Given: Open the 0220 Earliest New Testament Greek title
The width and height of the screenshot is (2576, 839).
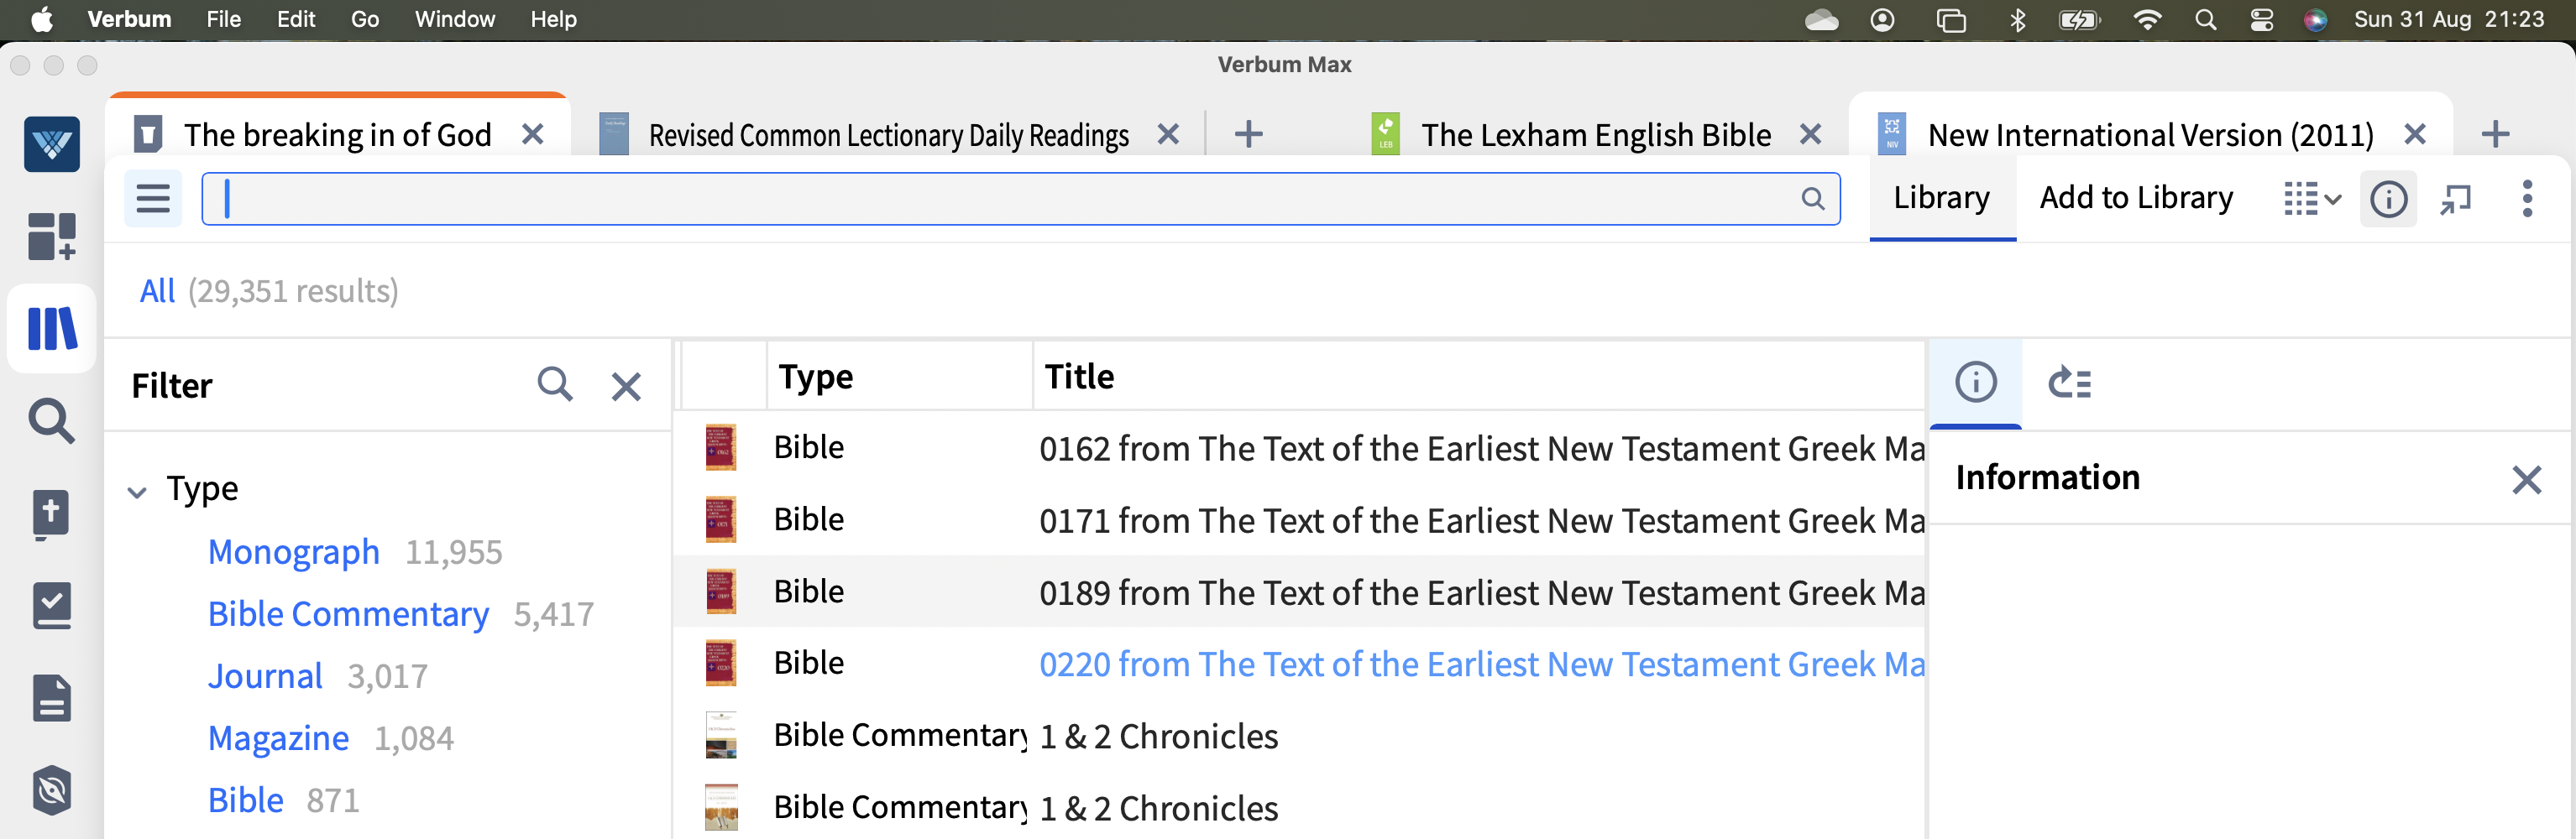Looking at the screenshot, I should coord(1481,664).
